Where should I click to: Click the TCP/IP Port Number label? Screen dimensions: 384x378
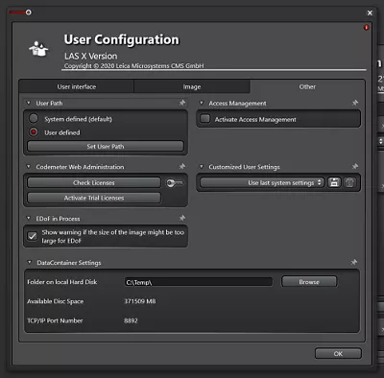[55, 320]
